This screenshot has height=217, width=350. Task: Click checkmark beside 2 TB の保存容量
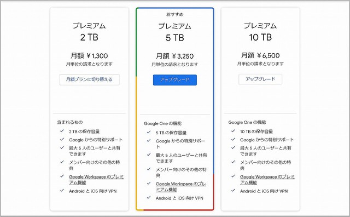click(x=62, y=131)
